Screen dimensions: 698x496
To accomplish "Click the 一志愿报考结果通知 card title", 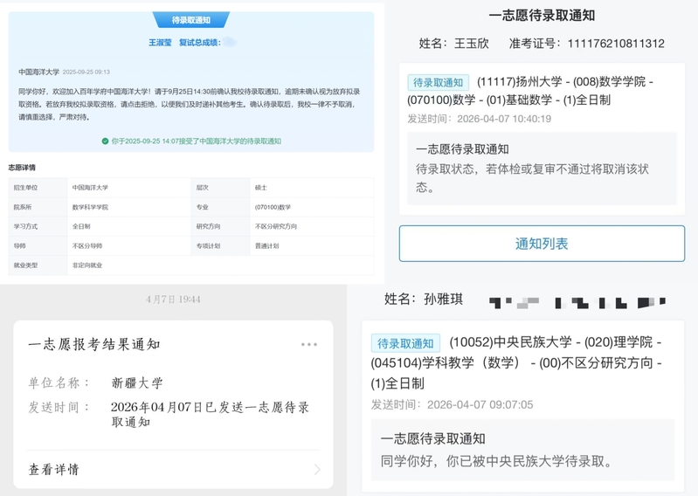I will click(94, 344).
